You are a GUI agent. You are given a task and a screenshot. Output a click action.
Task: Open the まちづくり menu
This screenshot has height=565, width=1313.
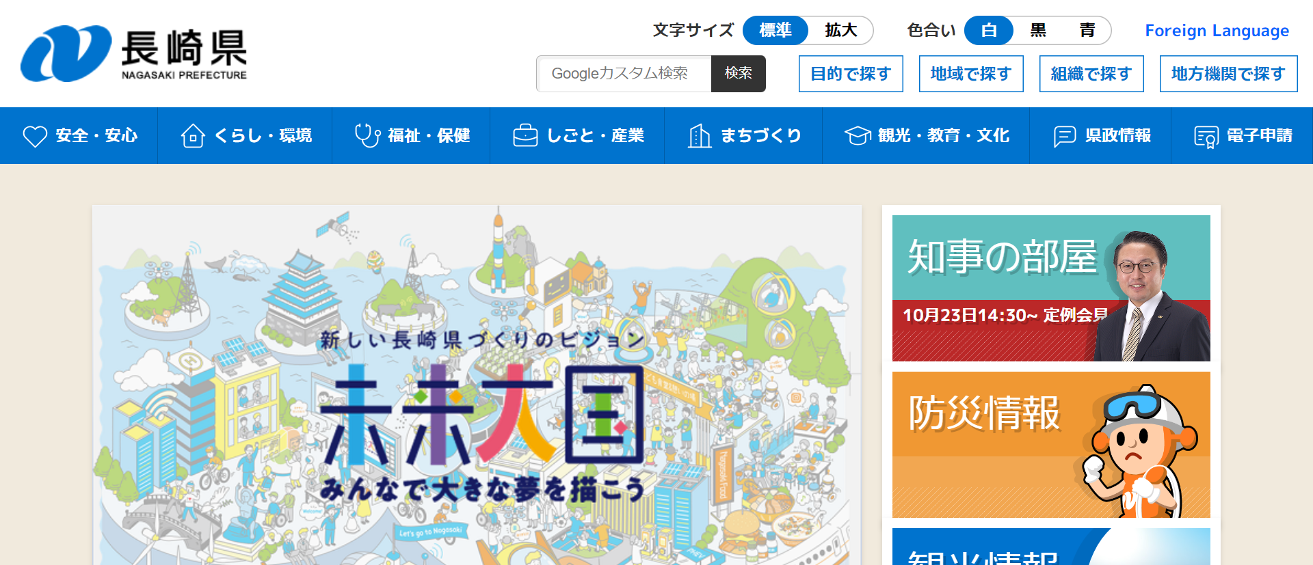(743, 135)
